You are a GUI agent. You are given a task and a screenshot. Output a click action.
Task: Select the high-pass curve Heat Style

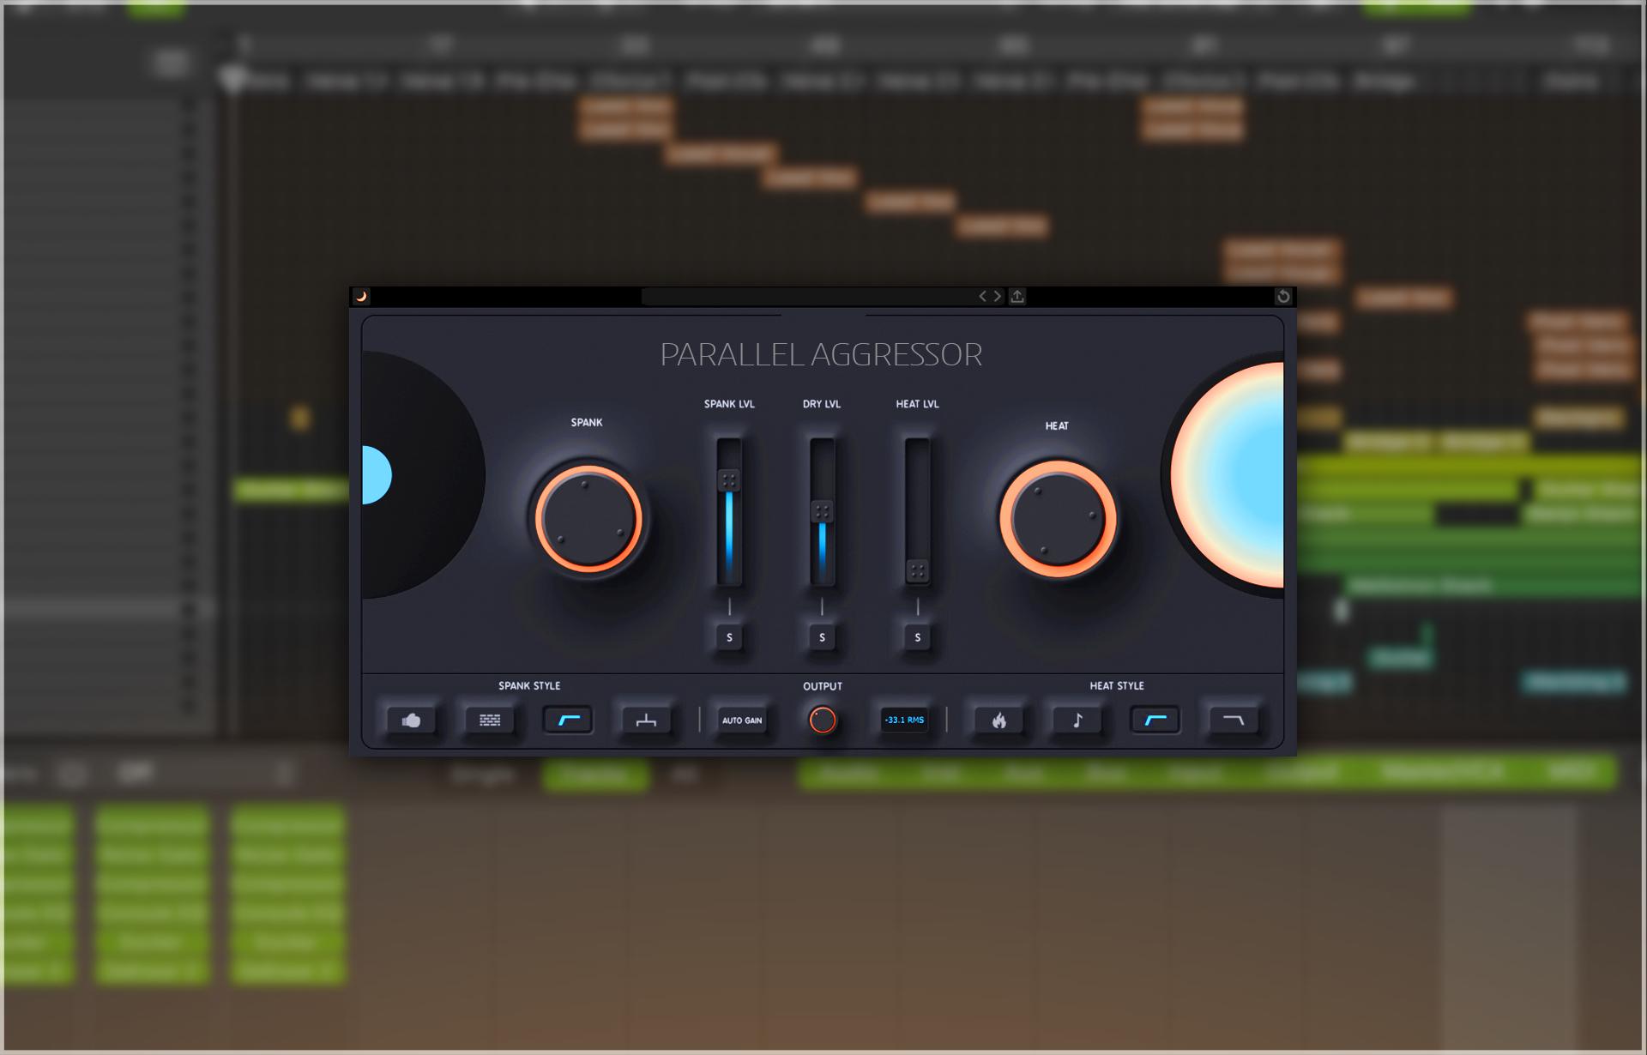pyautogui.click(x=1155, y=720)
